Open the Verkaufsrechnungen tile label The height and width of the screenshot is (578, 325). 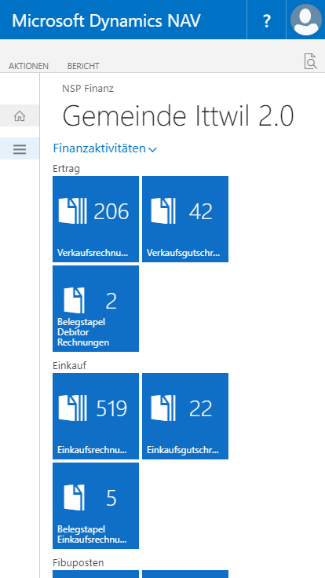[93, 253]
